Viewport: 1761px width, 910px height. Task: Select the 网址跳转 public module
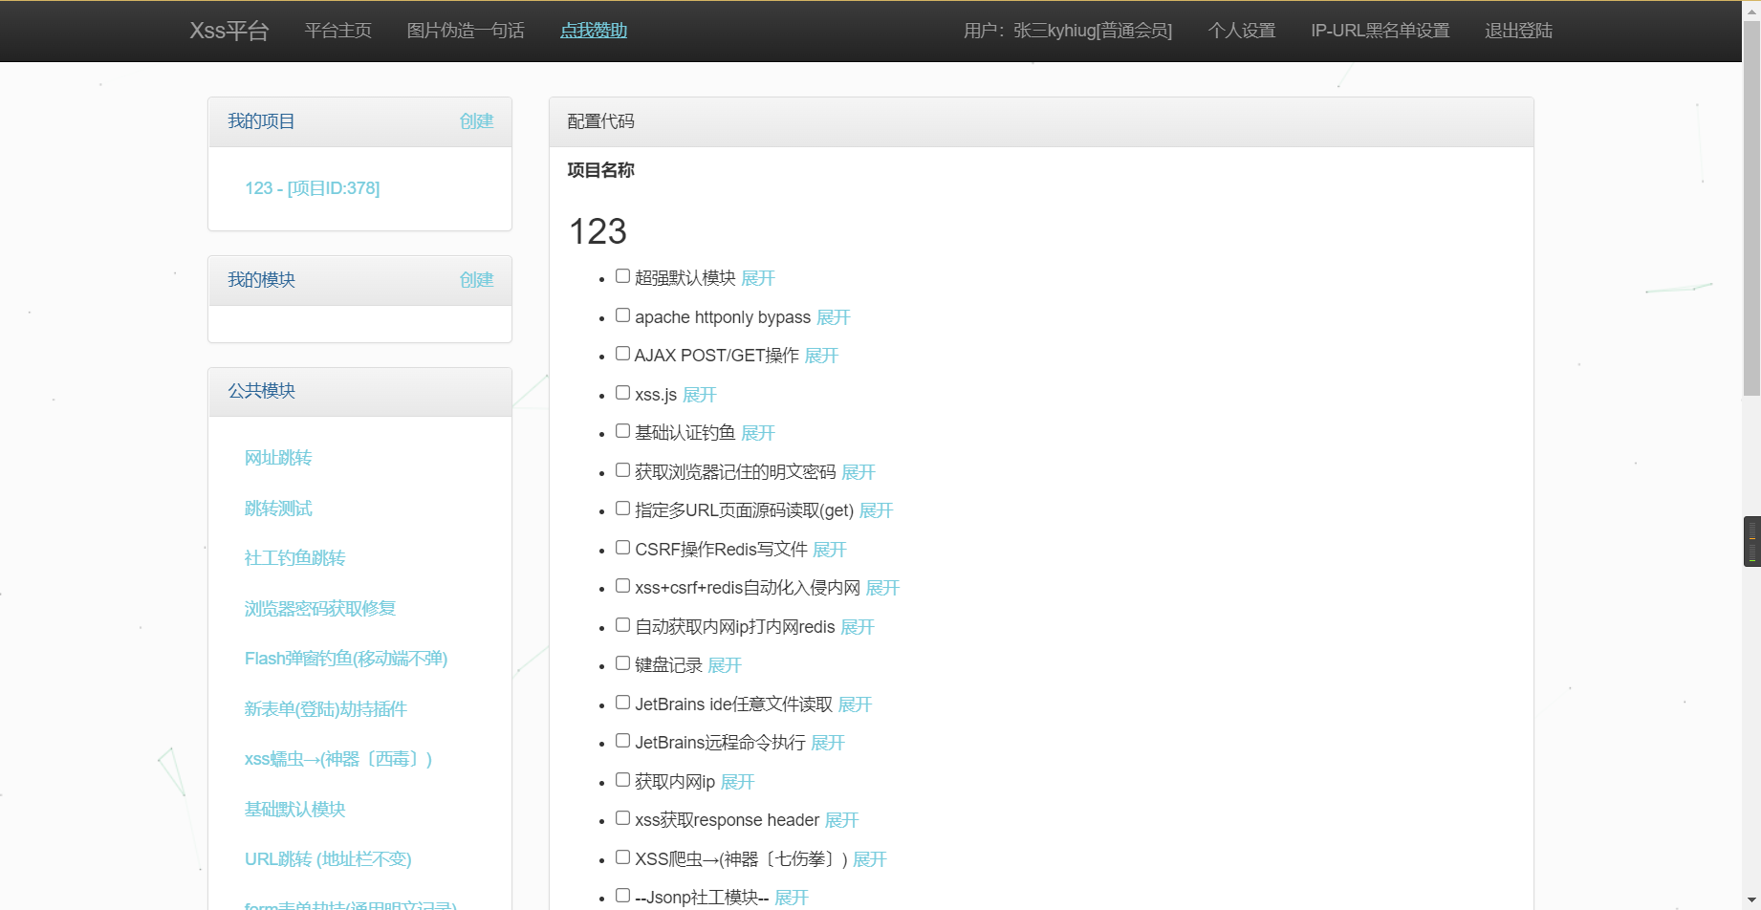tap(278, 458)
